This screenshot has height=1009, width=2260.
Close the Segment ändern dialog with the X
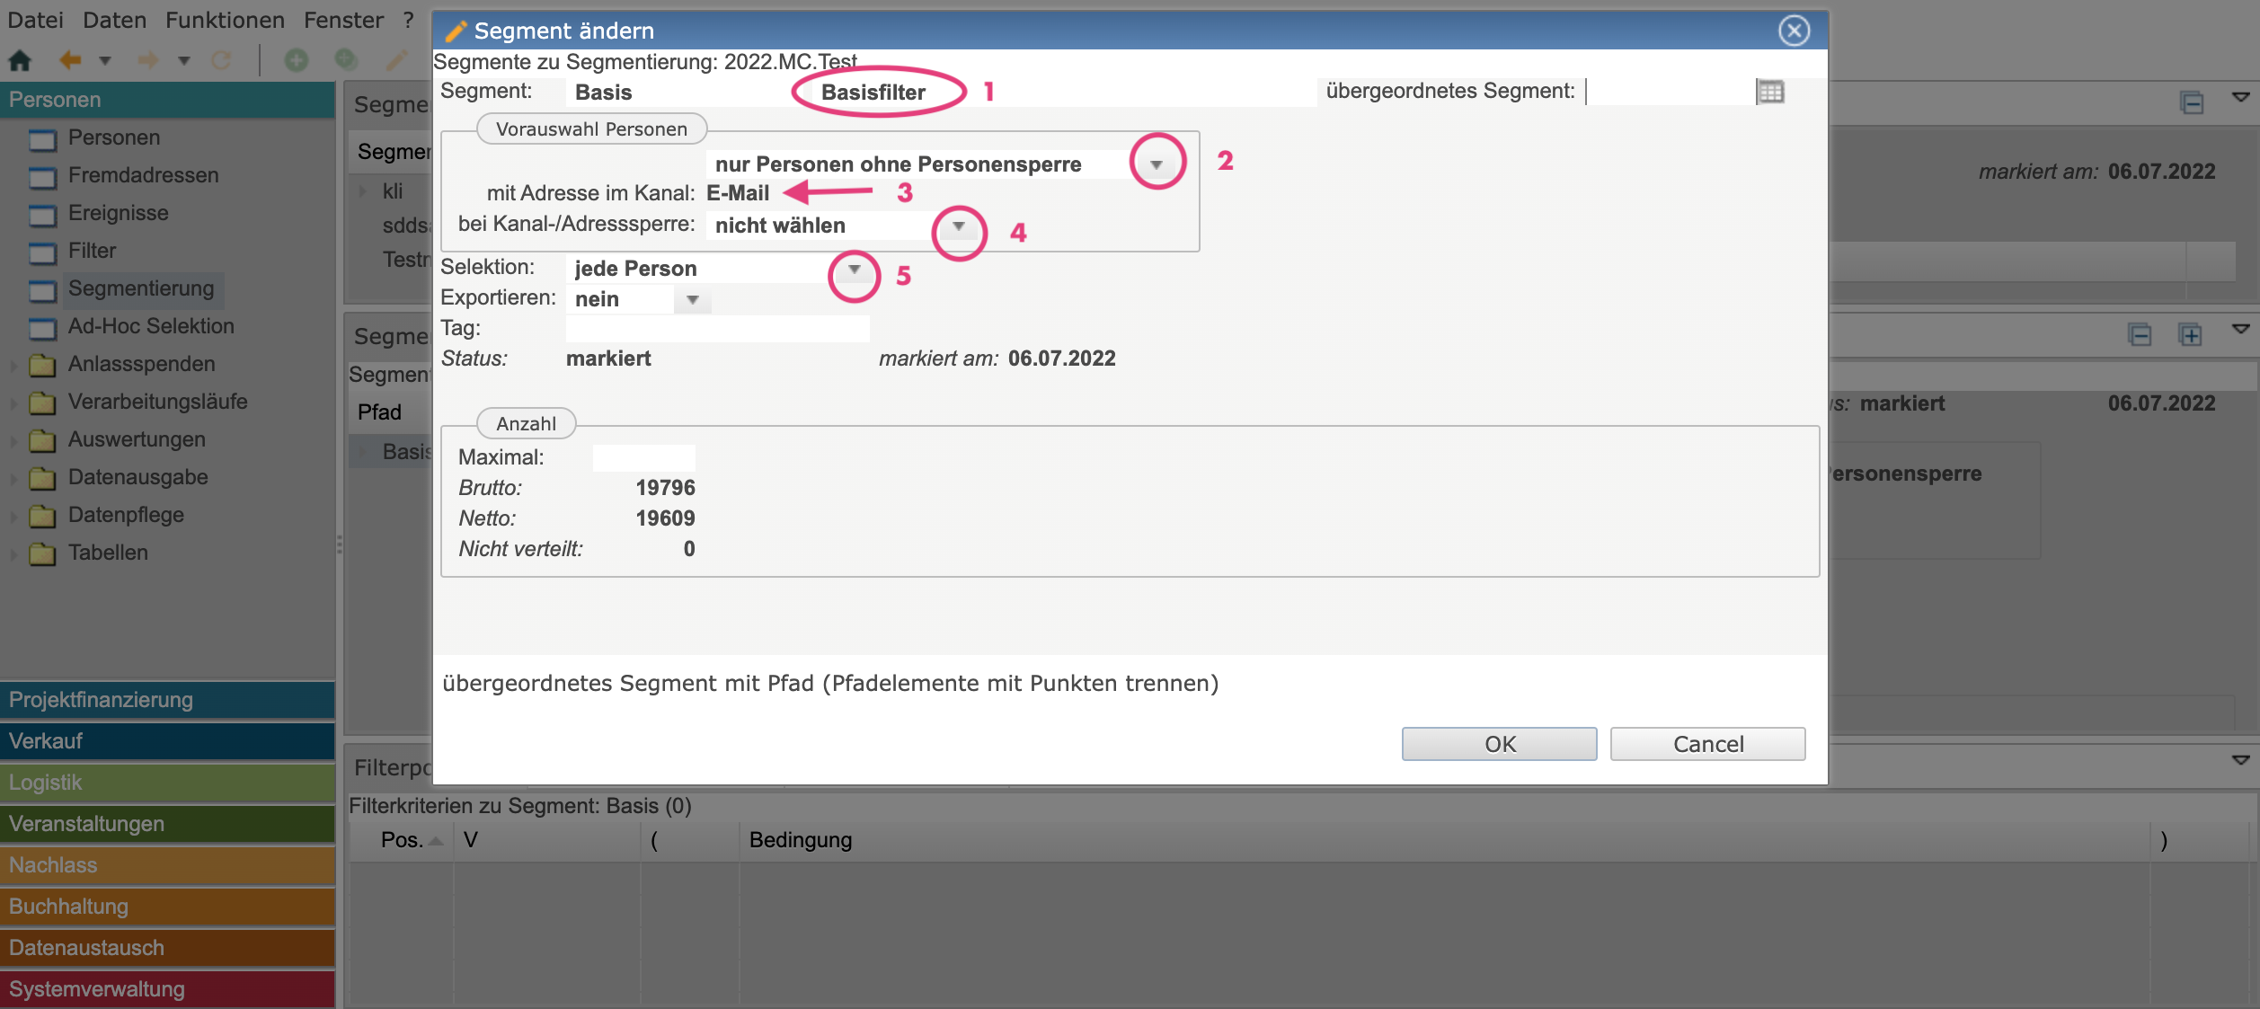tap(1794, 31)
